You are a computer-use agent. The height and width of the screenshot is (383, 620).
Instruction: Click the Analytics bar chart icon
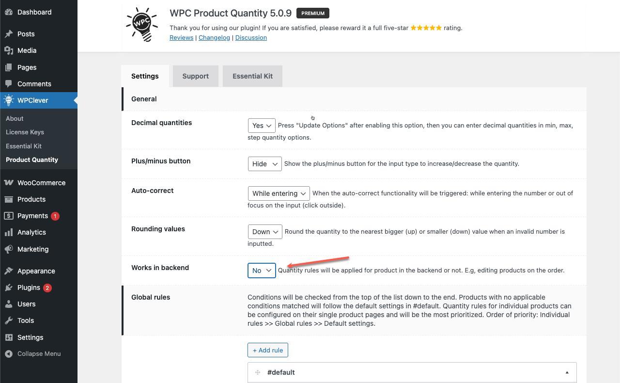9,232
